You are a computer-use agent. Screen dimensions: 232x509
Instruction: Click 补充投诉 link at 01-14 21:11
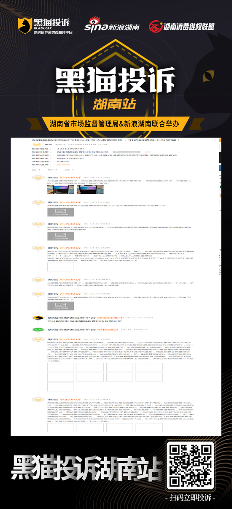point(70,203)
